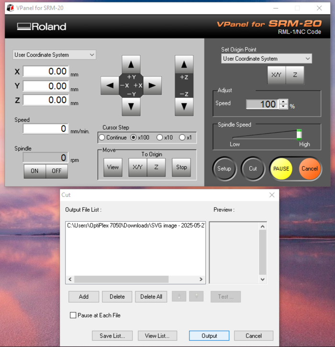Set Z origin under Set Origin Point

(x=295, y=75)
